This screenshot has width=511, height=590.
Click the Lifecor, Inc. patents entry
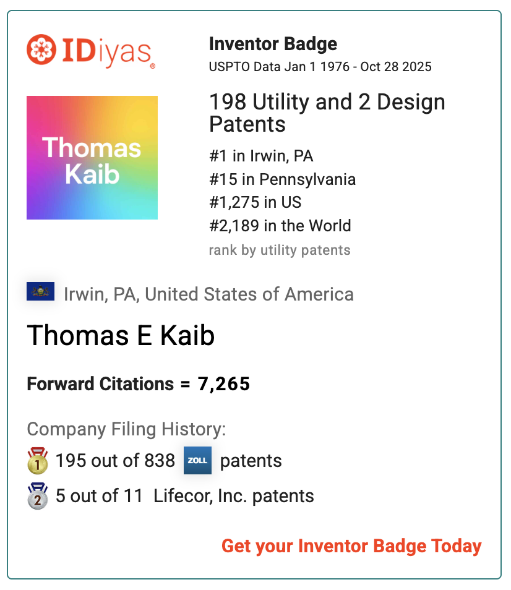tap(184, 496)
